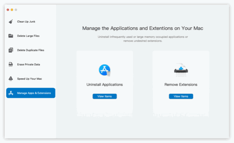Screen dimensions: 234x143
Task: Select Manage Apps & Extensions tab
Action: point(30,93)
